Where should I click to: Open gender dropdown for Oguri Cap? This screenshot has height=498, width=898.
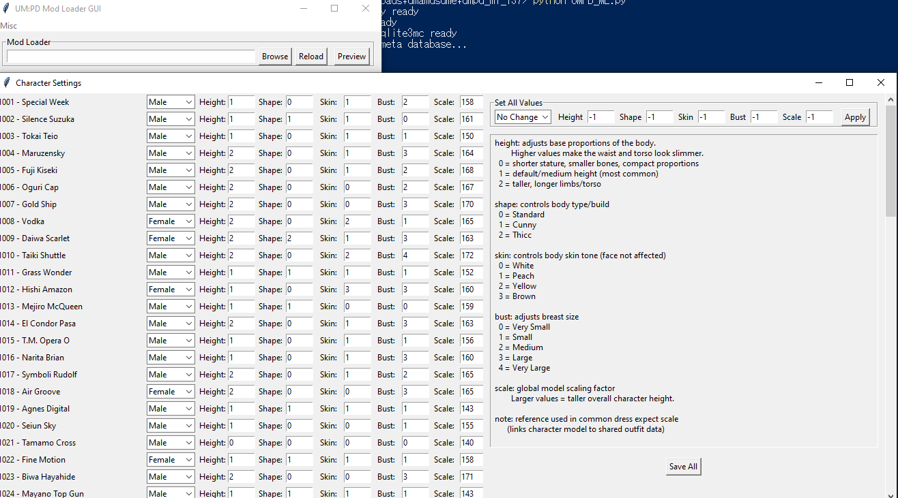point(171,187)
